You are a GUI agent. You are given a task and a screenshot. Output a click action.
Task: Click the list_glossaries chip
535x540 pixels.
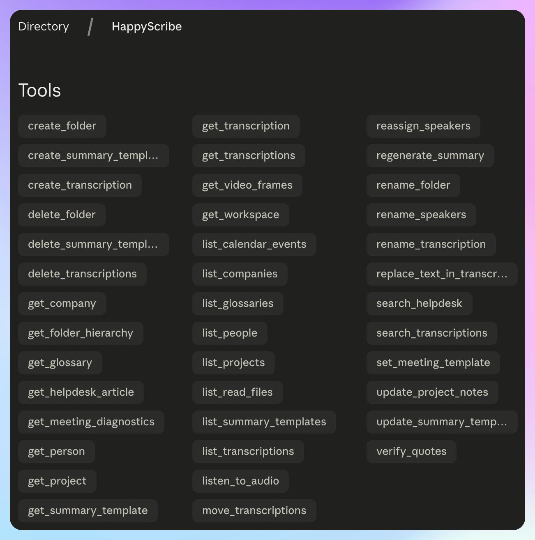[238, 304]
